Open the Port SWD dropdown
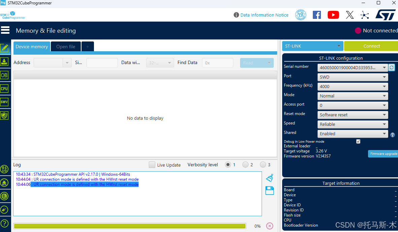Viewport: 398px width, 232px height. (x=353, y=77)
